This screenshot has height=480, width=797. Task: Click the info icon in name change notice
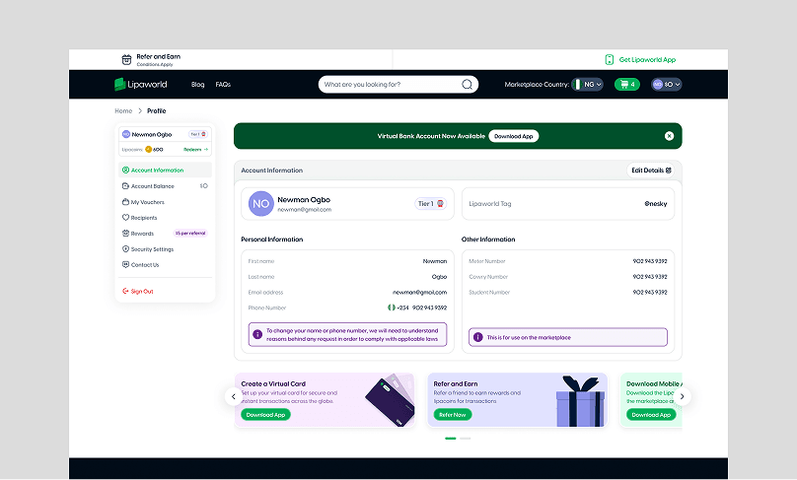coord(257,335)
